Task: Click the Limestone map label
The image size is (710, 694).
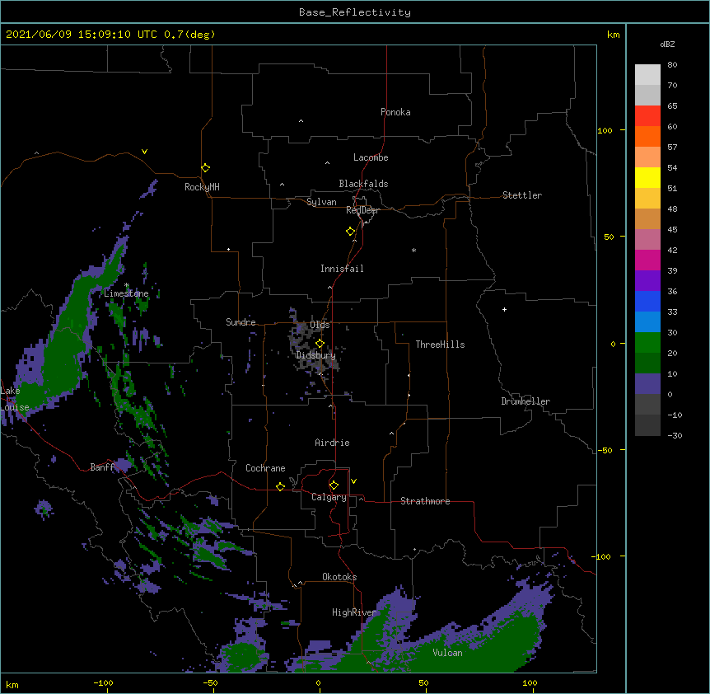Action: (126, 293)
